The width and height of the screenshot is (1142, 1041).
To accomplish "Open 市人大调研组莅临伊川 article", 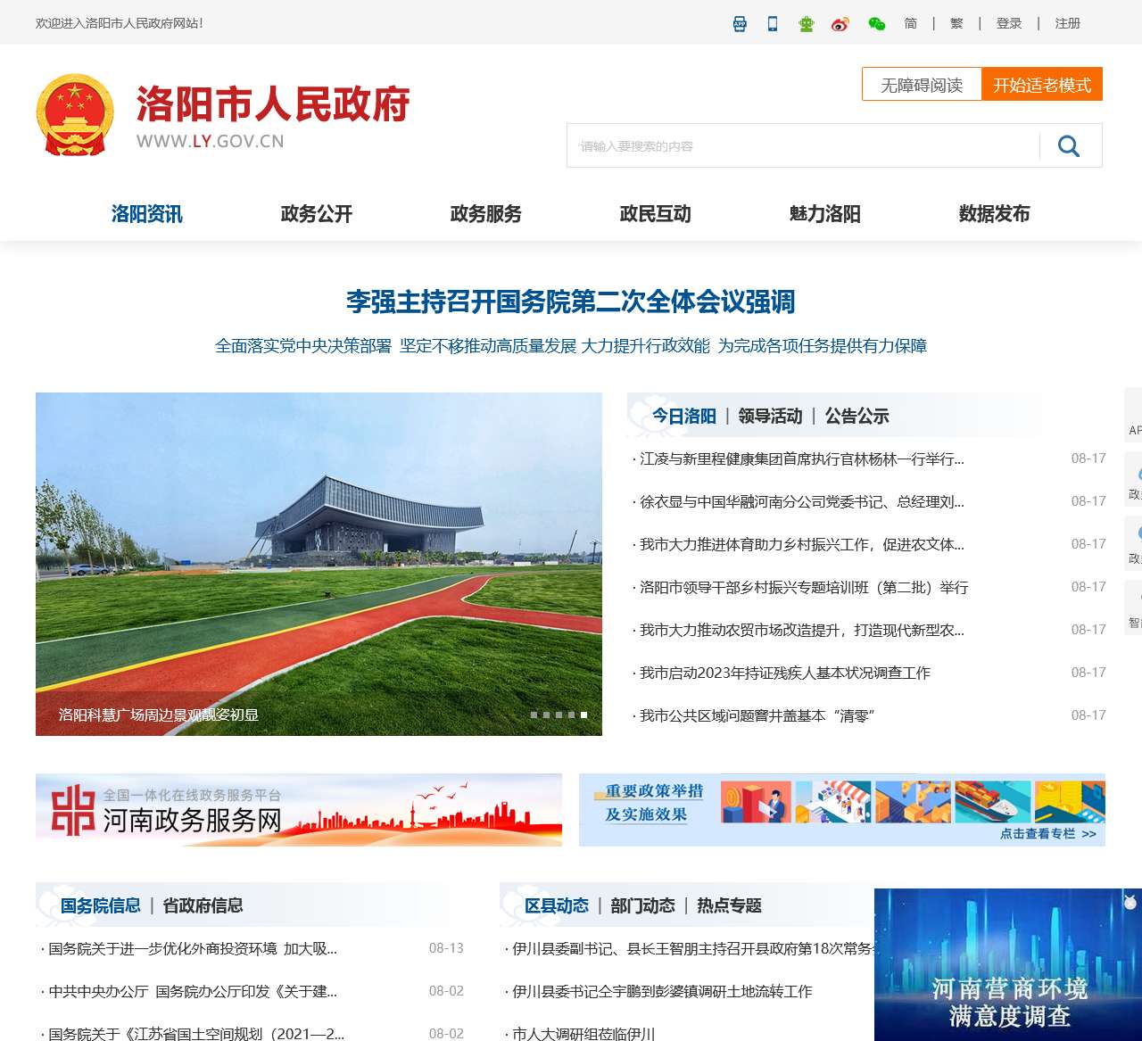I will click(x=583, y=1034).
